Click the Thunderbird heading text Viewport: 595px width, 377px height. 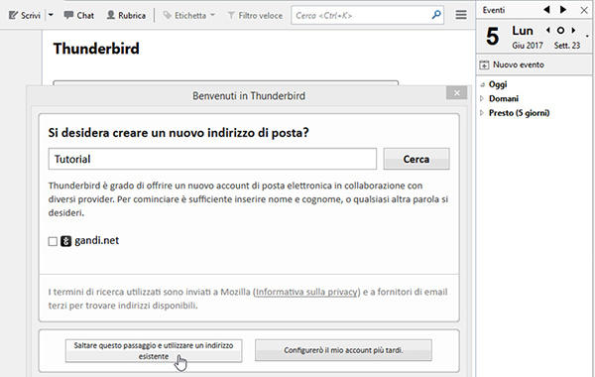96,49
